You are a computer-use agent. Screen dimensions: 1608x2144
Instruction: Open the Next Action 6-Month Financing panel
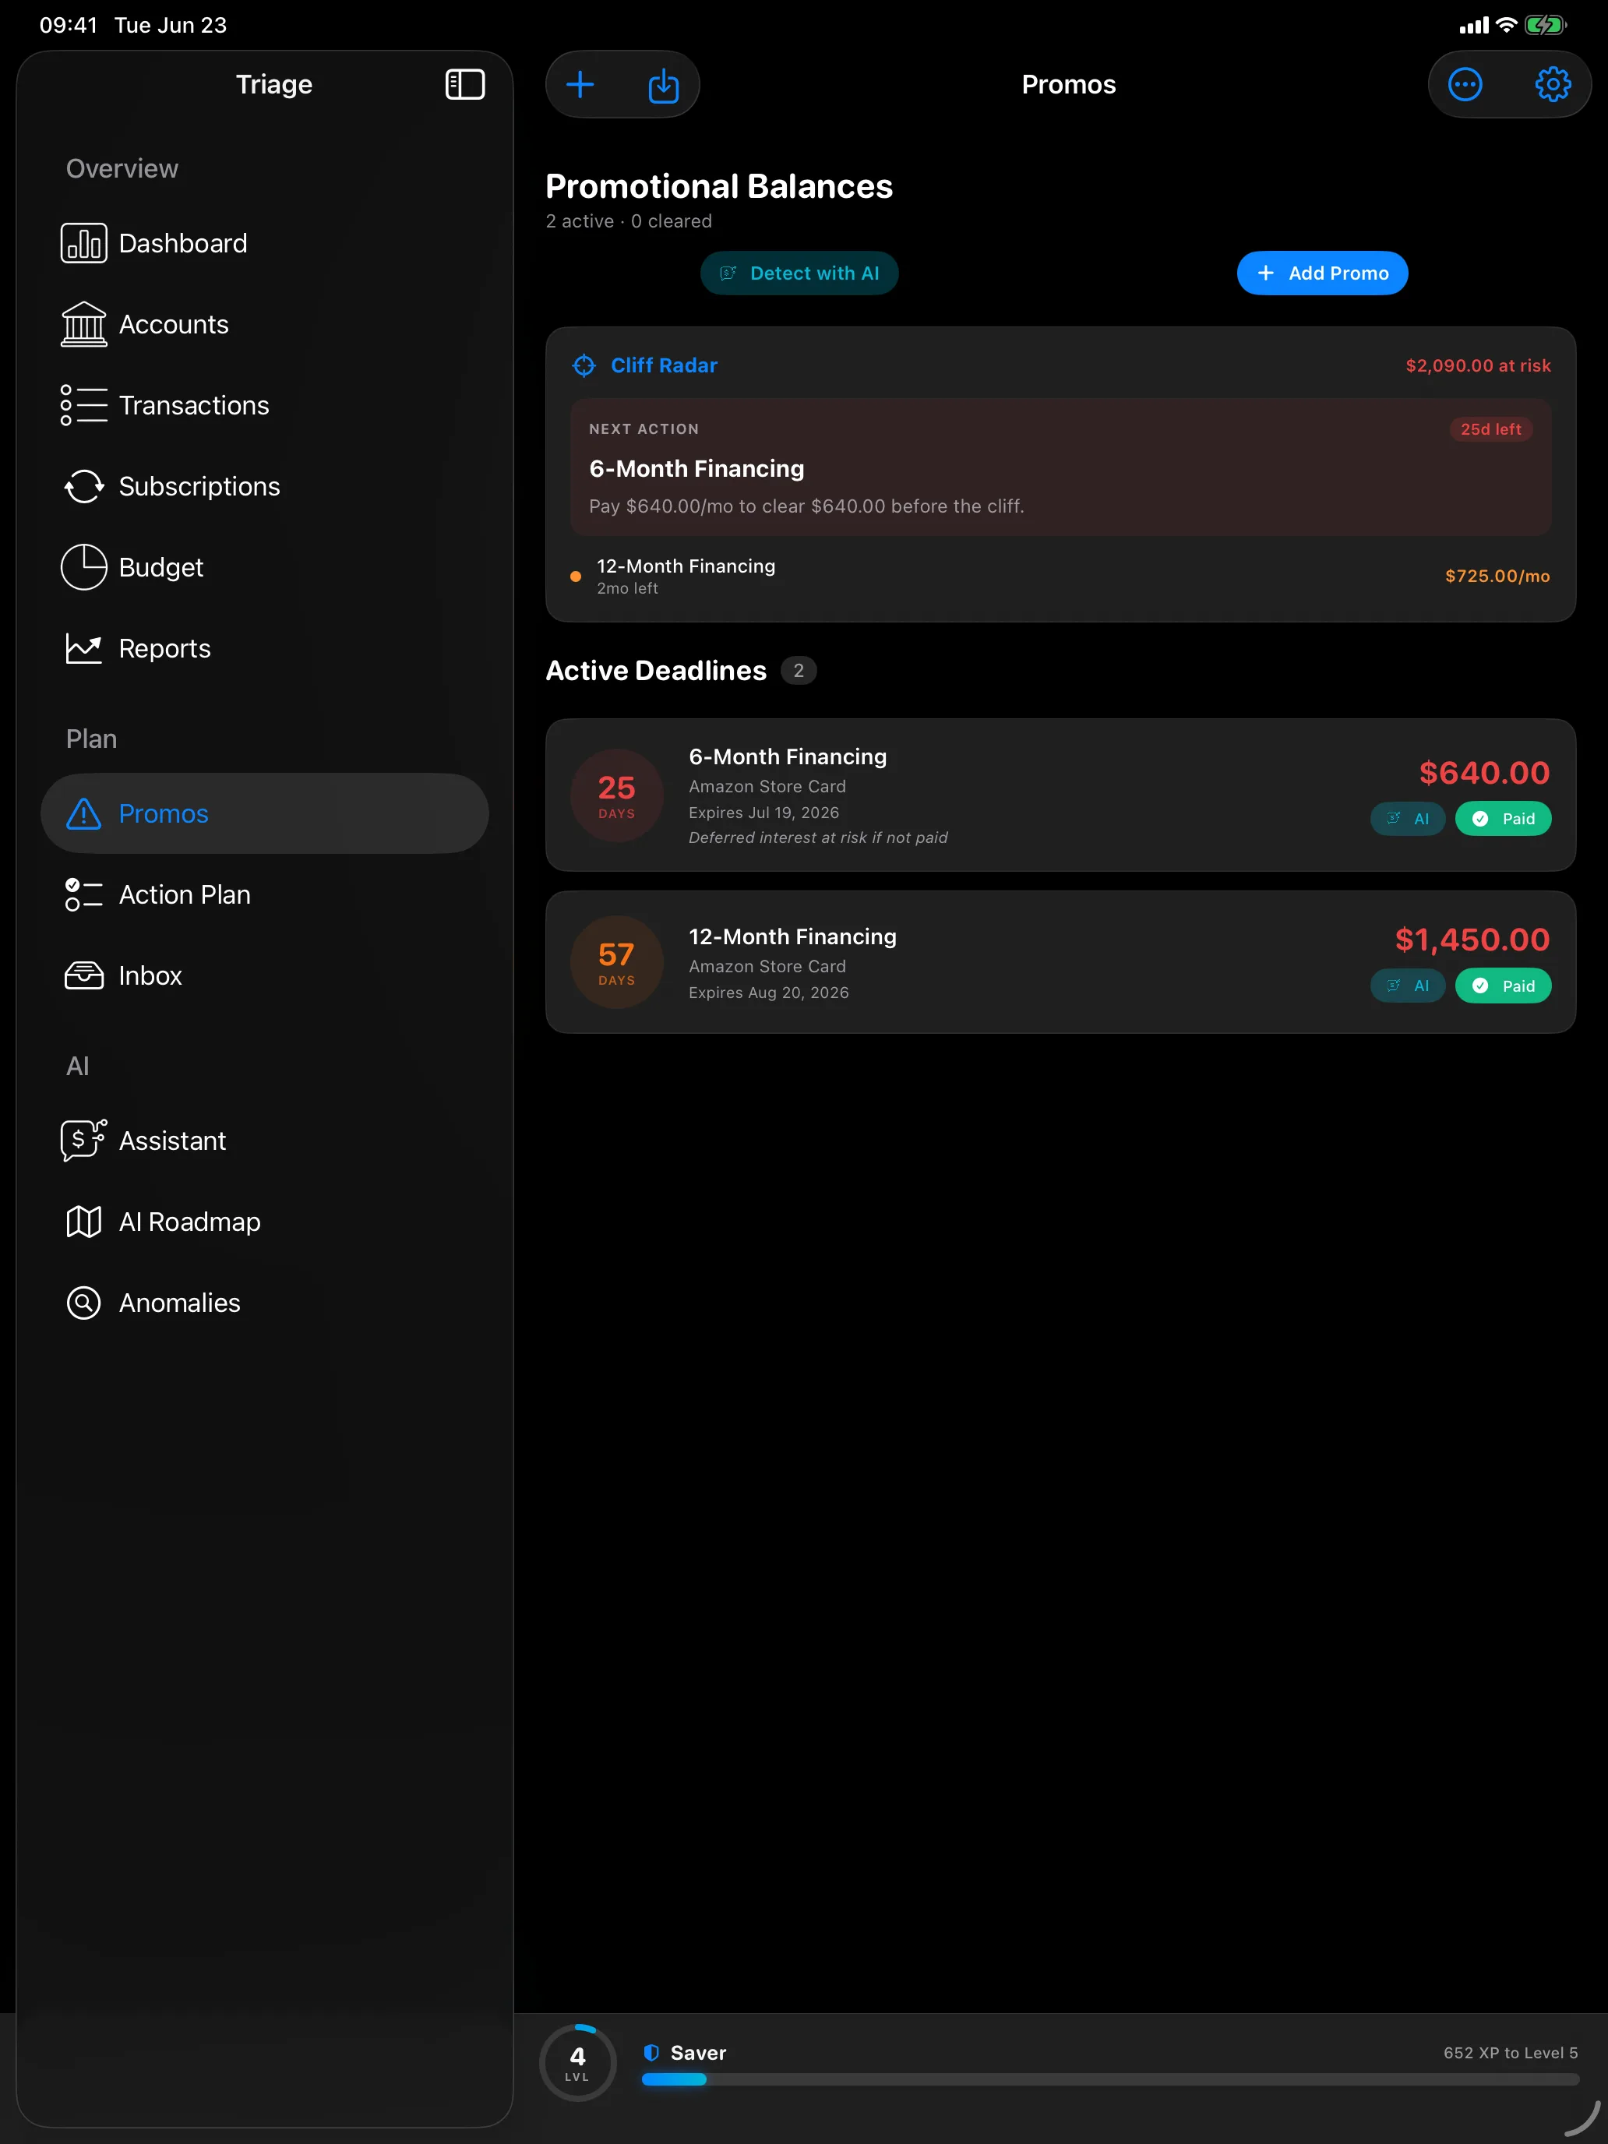1060,467
